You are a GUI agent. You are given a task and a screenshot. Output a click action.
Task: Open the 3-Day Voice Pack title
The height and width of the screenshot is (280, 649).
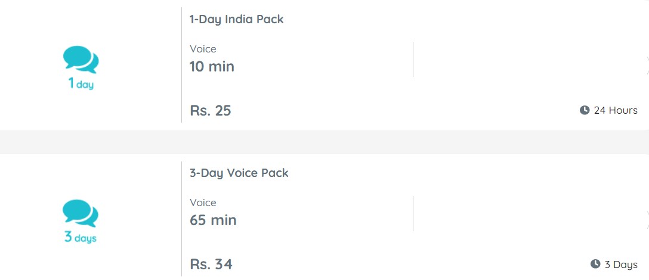239,173
